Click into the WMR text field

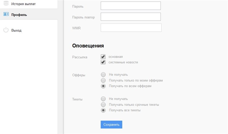(x=131, y=28)
